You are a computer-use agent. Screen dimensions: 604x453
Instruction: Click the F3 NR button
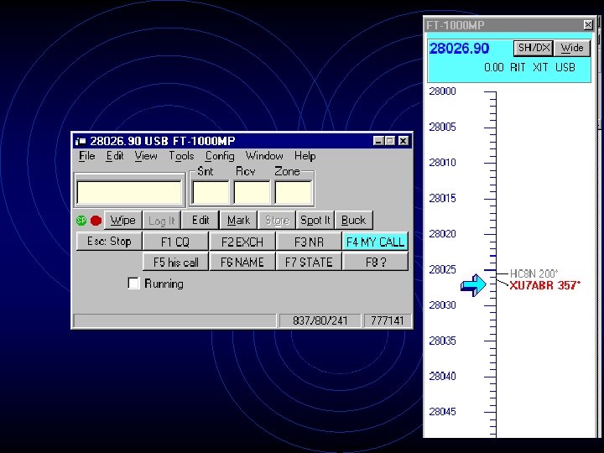[x=309, y=242]
